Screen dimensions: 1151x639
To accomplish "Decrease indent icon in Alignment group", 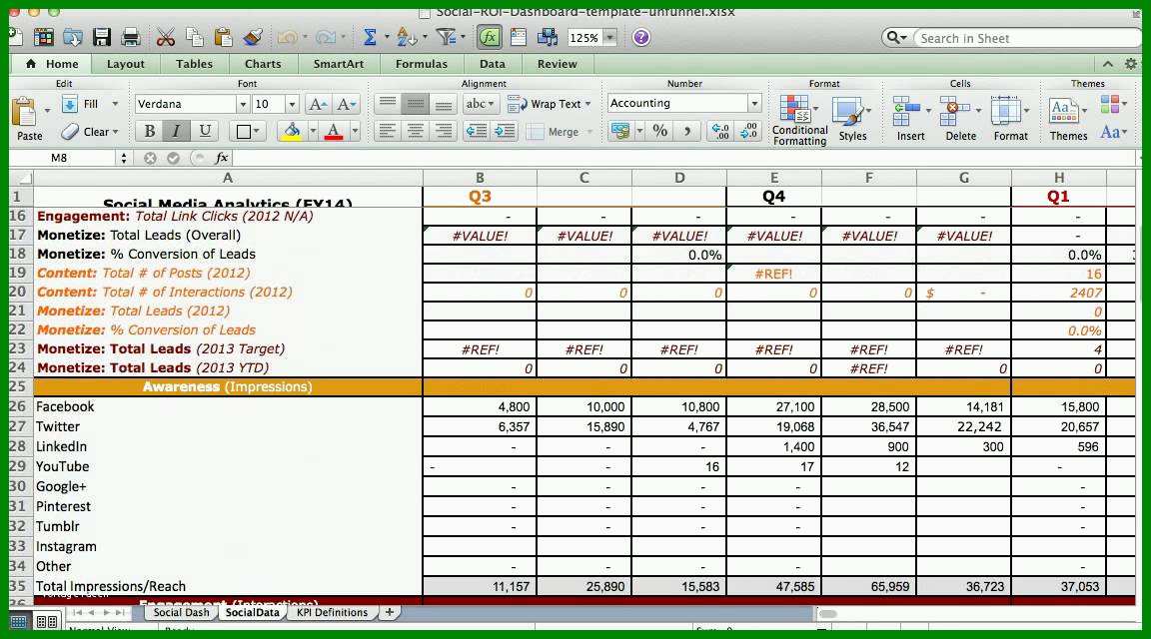I will tap(477, 132).
